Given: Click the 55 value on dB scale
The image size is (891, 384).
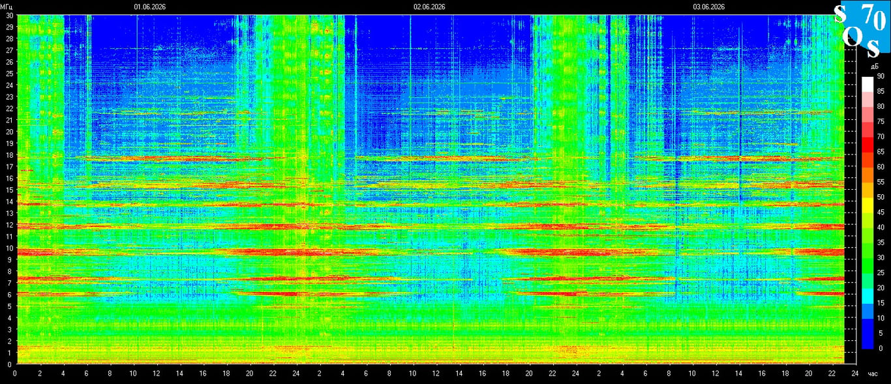Looking at the screenshot, I should pyautogui.click(x=880, y=182).
